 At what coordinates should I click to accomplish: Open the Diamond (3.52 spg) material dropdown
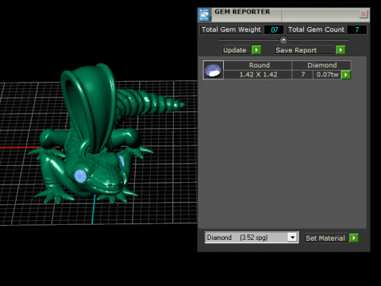click(292, 238)
